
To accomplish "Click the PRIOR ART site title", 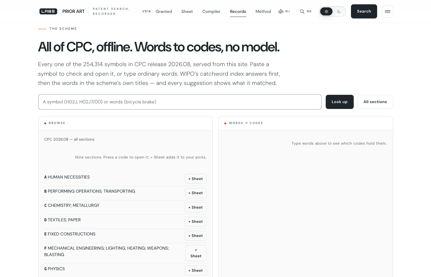I will point(73,11).
